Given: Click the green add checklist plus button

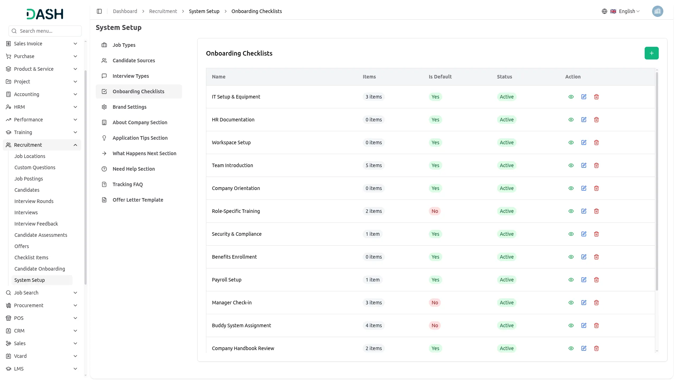Looking at the screenshot, I should pyautogui.click(x=651, y=53).
